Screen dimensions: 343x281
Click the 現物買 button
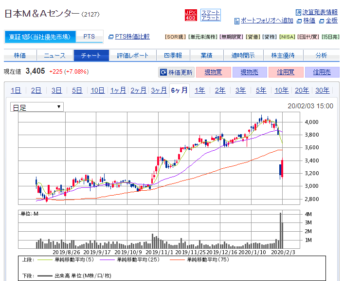coord(213,72)
